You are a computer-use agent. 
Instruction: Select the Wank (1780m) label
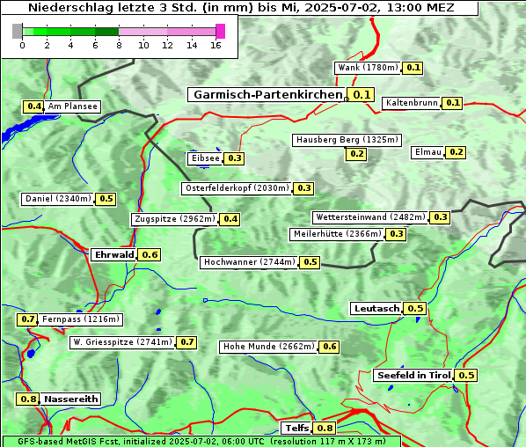368,68
